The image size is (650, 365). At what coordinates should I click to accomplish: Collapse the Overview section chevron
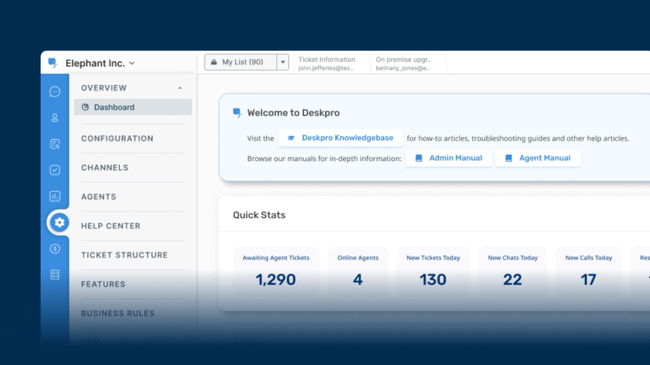tap(180, 88)
